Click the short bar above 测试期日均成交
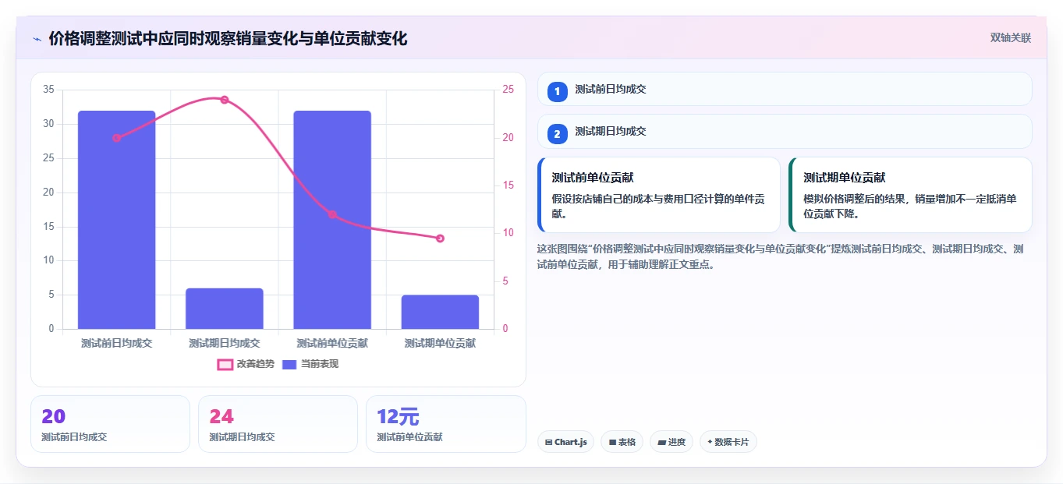Viewport: 1063px width, 484px height. 225,309
